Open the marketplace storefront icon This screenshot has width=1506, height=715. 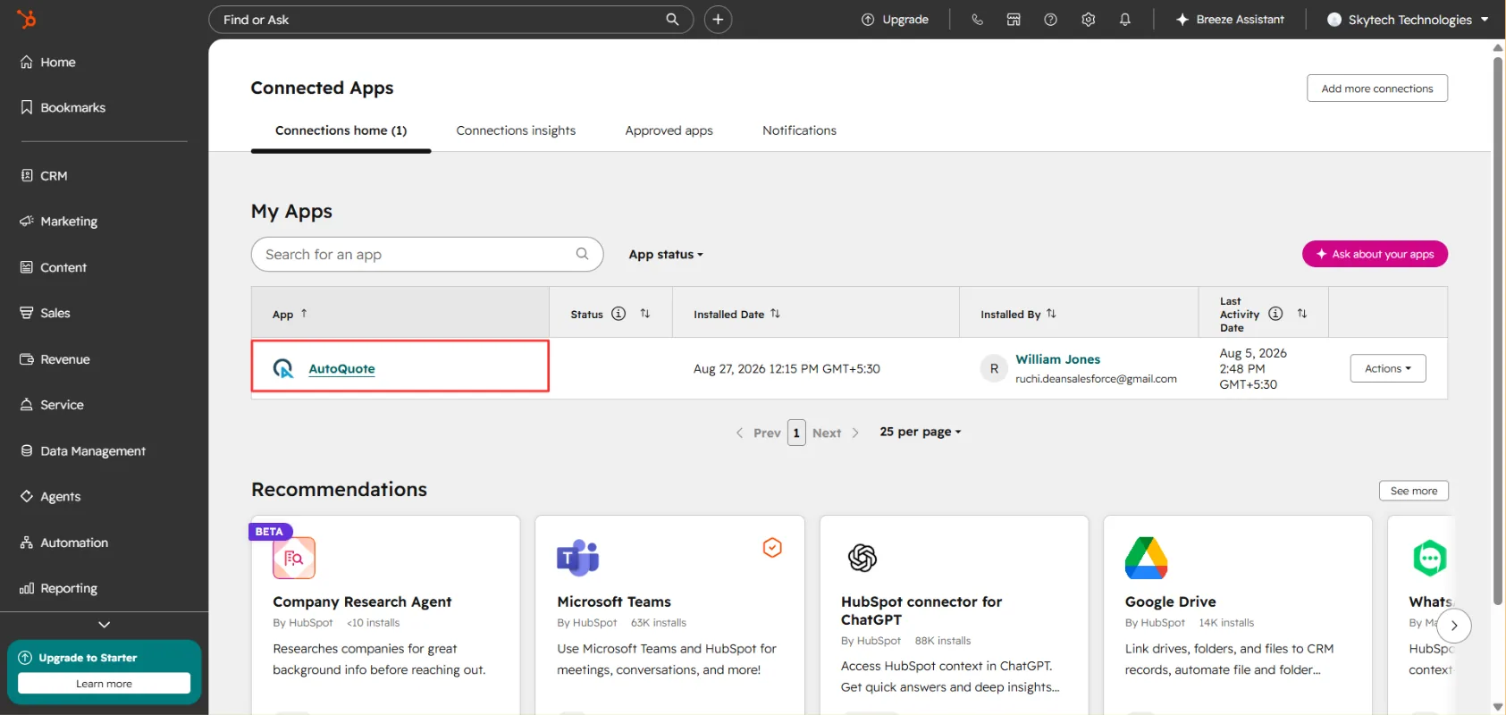pos(1014,20)
